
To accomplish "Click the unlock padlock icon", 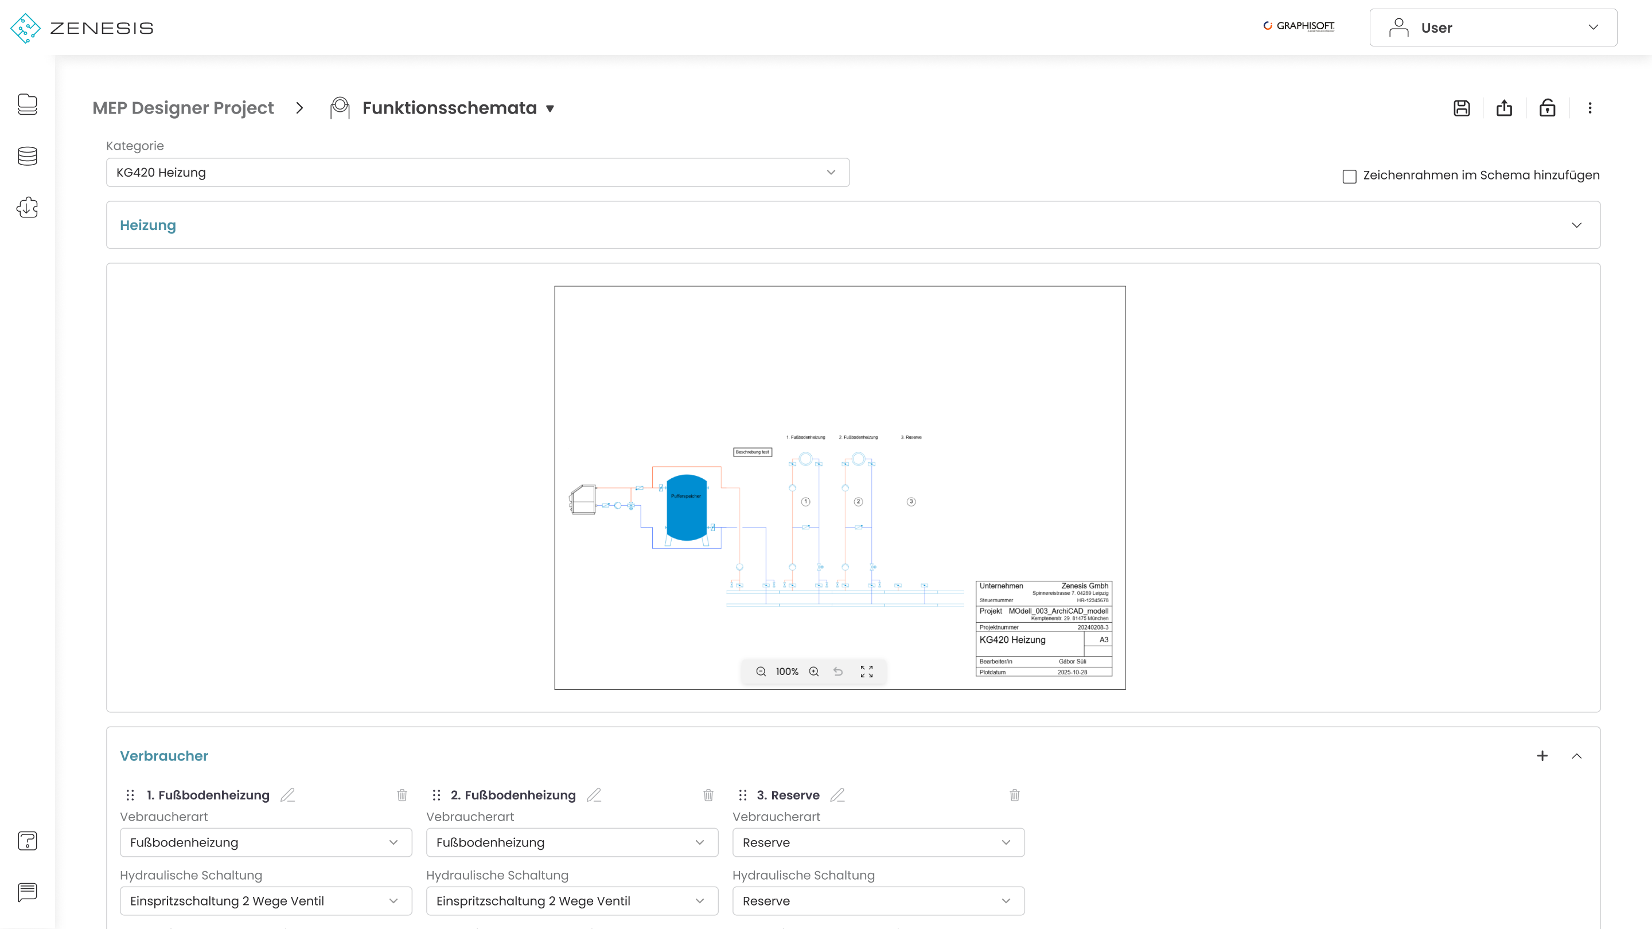I will point(1547,108).
